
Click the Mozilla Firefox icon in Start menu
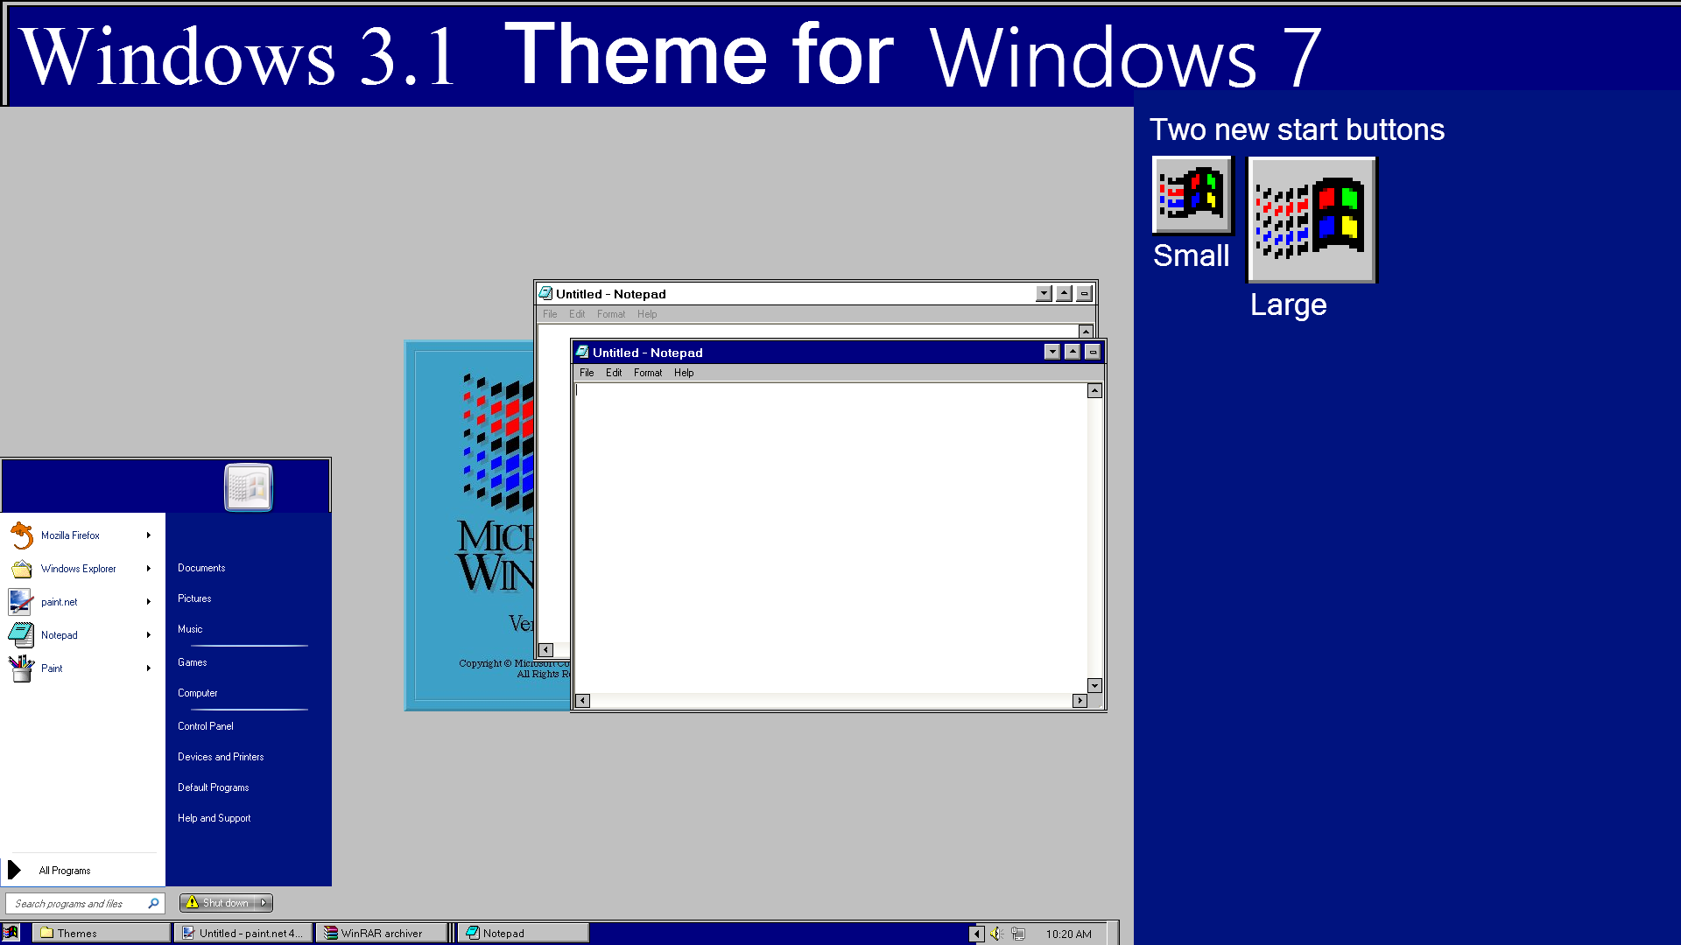coord(21,535)
